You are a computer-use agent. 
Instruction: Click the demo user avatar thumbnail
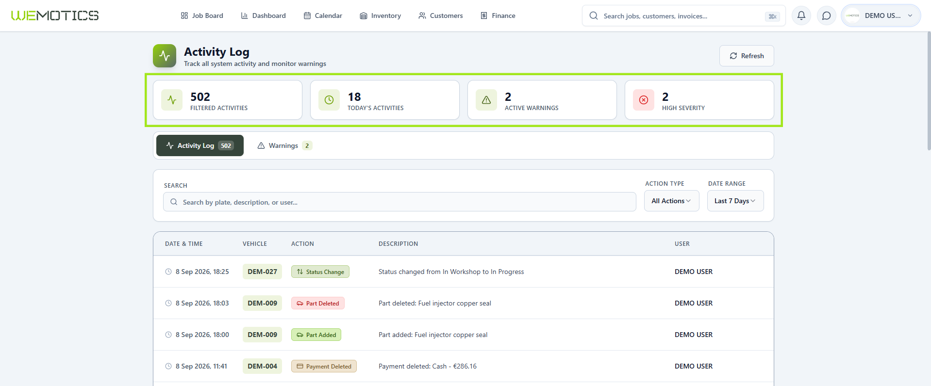852,16
